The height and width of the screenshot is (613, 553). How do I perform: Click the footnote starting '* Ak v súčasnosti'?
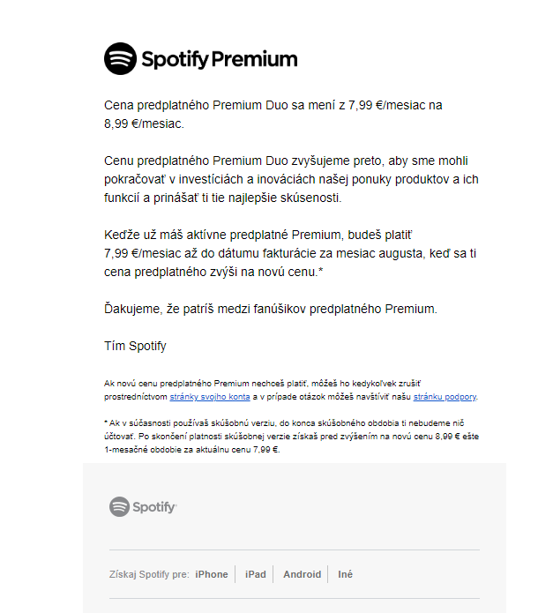(291, 437)
